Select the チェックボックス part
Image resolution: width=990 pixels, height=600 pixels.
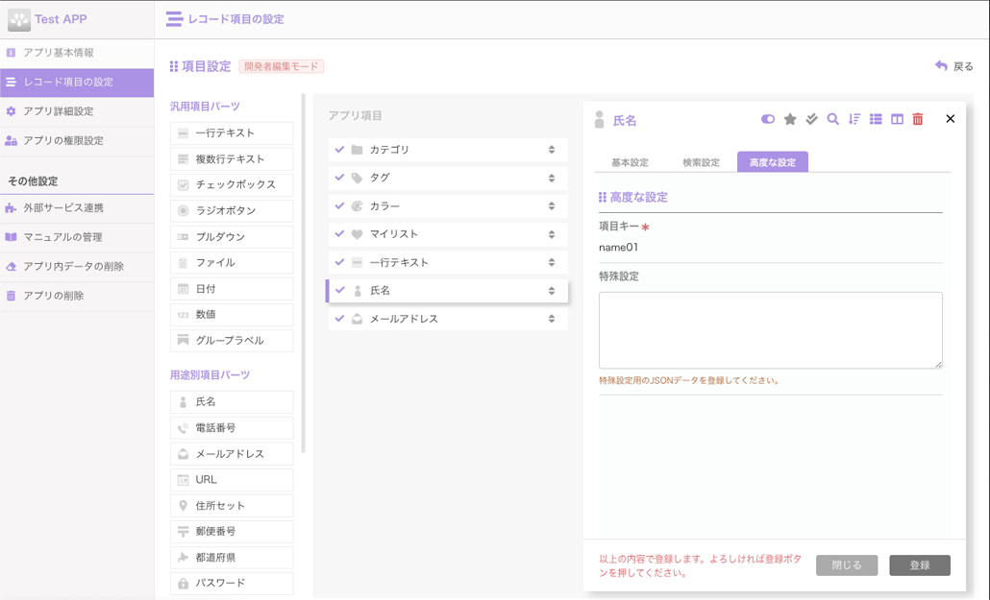click(x=232, y=185)
